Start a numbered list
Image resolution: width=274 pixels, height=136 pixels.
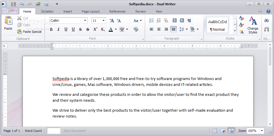click(x=159, y=21)
